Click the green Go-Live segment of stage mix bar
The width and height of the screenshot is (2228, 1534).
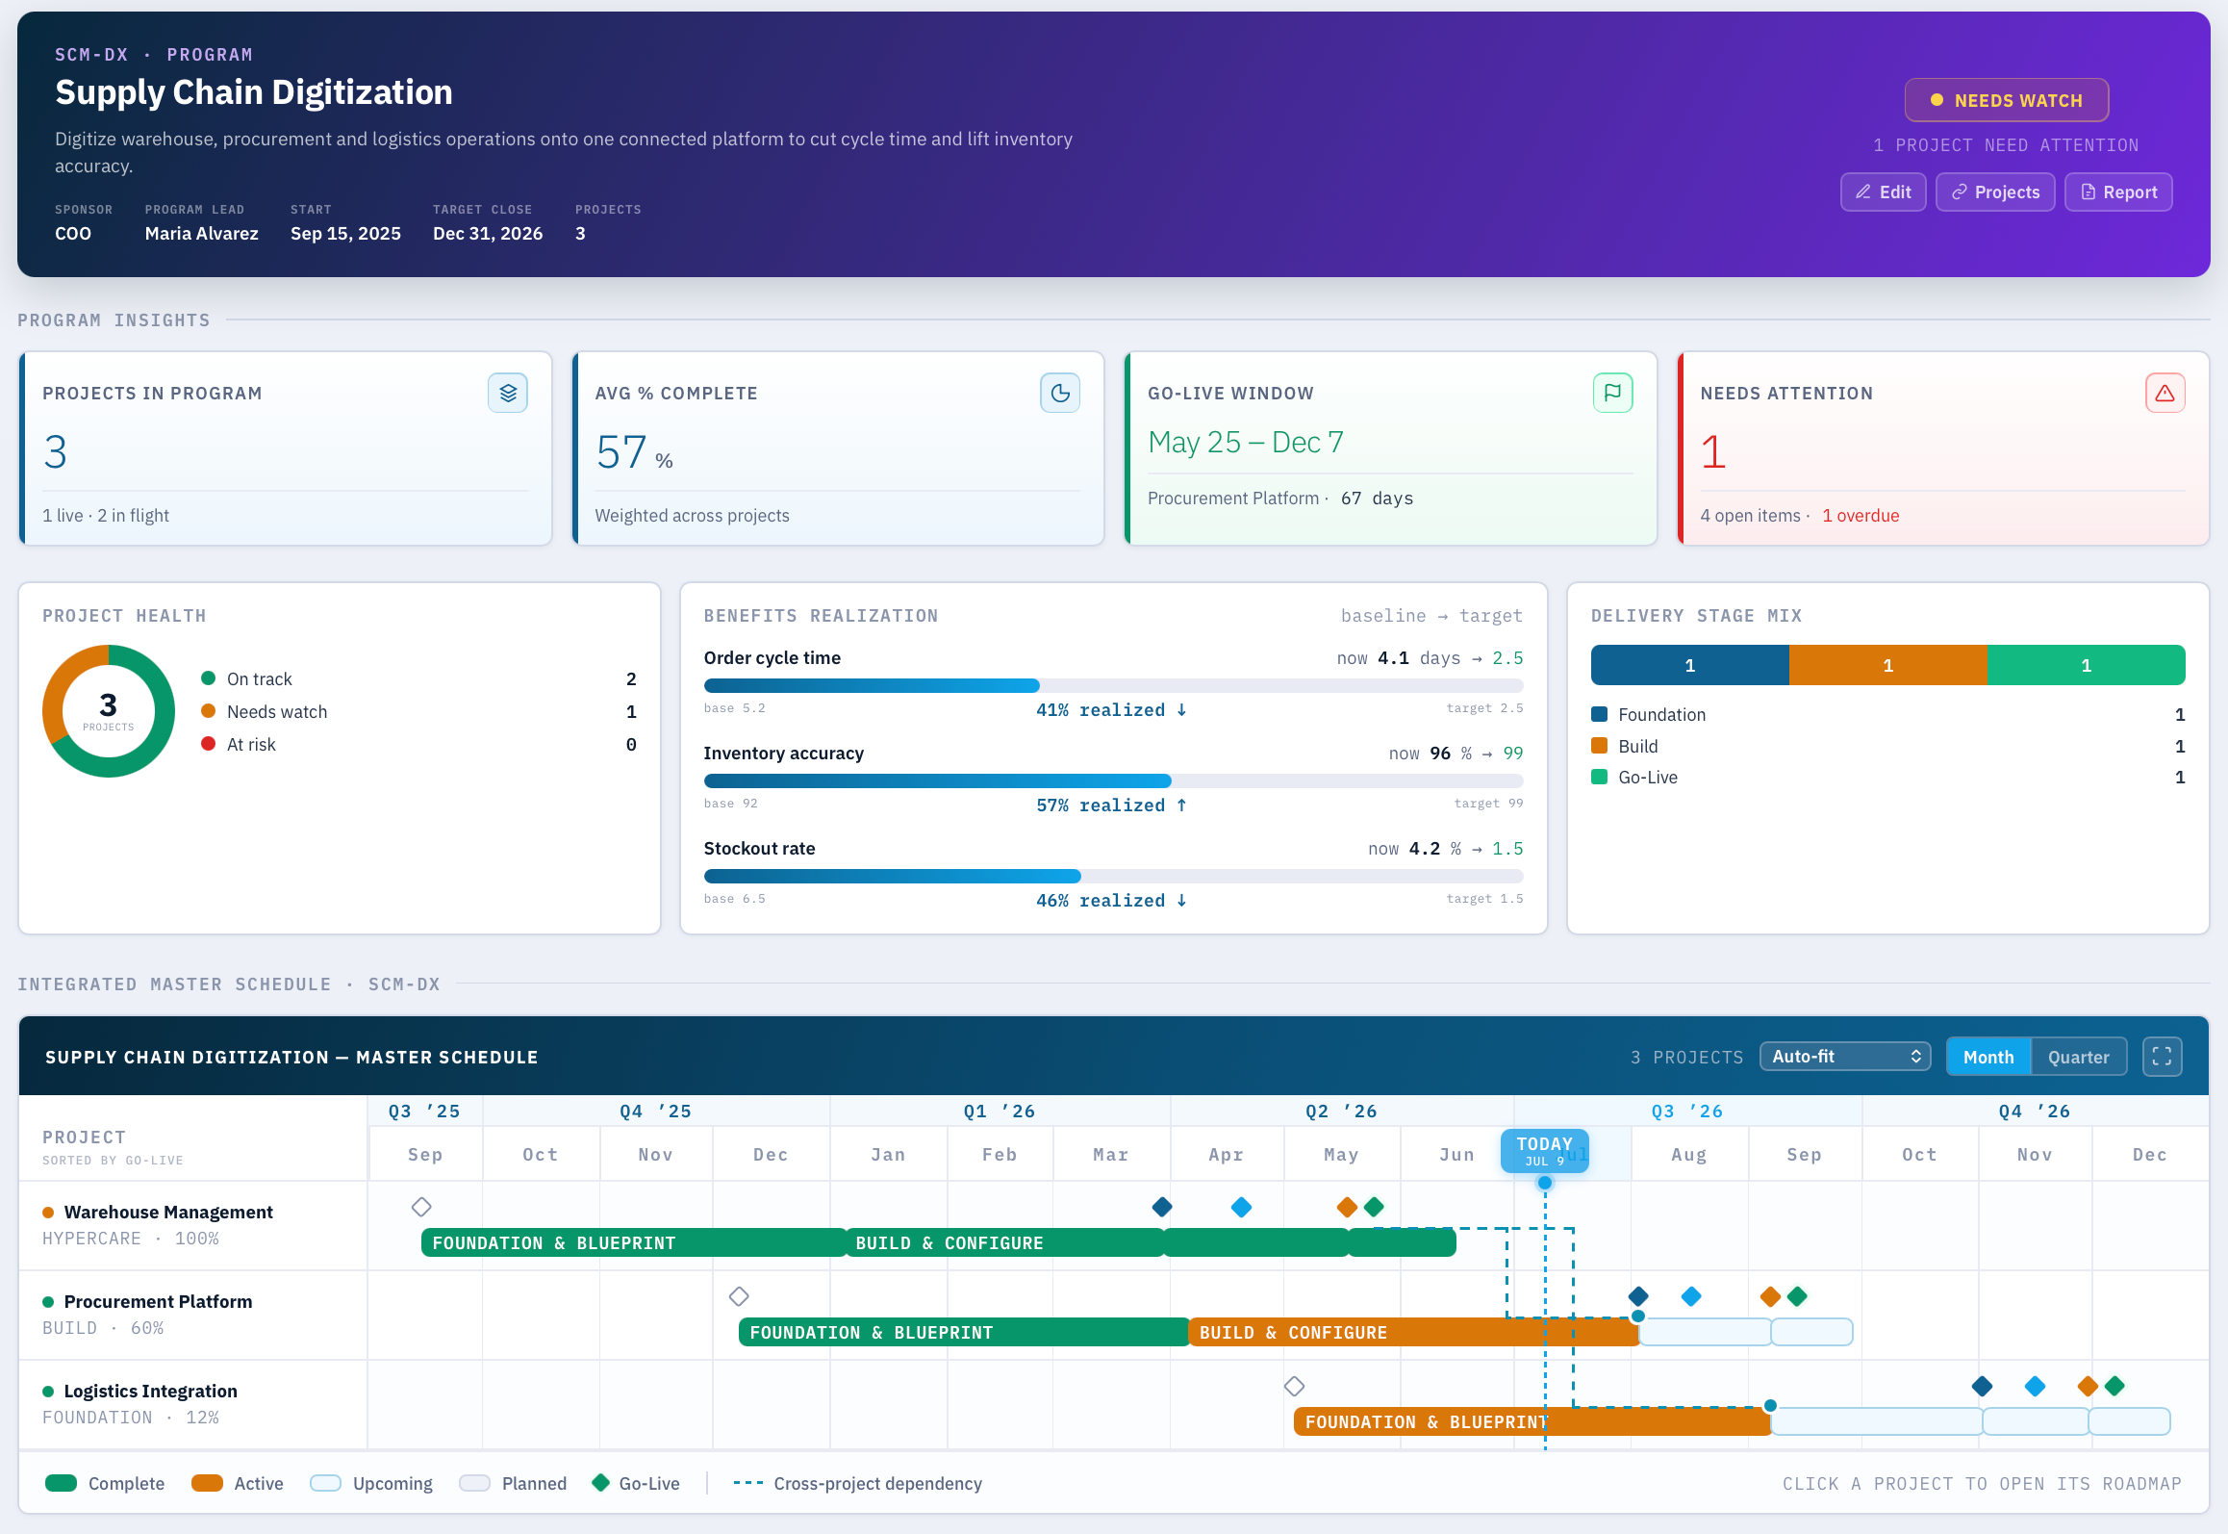(x=2086, y=665)
